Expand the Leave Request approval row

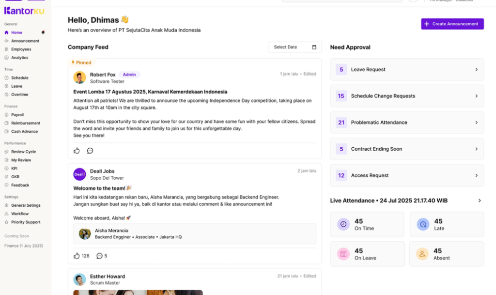(x=407, y=69)
